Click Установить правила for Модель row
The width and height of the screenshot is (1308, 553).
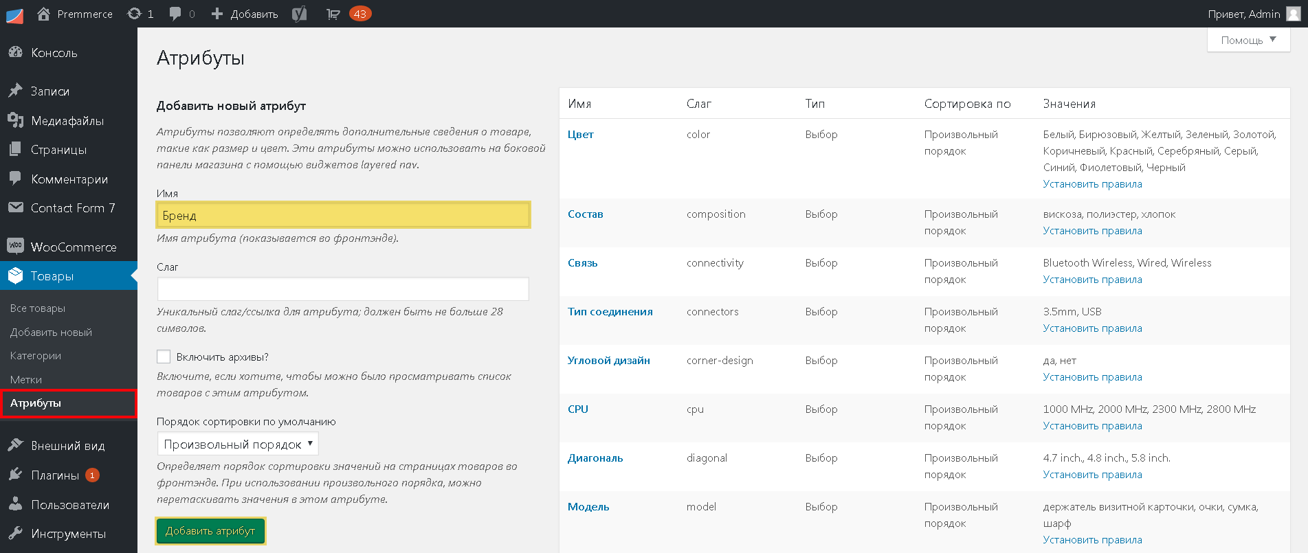pyautogui.click(x=1092, y=540)
